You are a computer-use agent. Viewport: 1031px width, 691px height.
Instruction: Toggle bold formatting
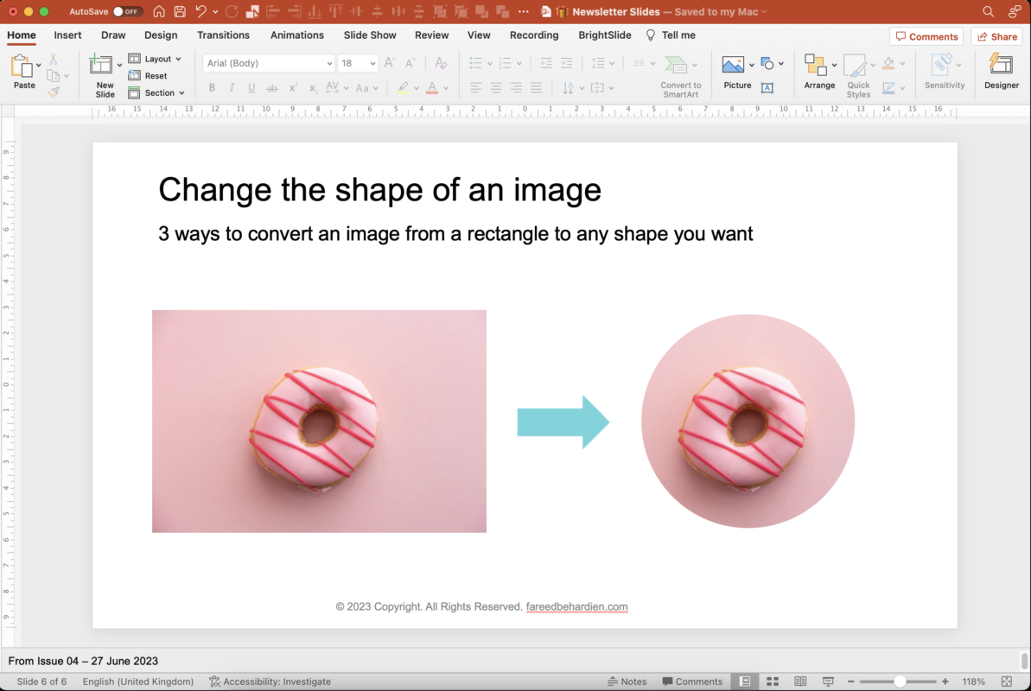click(x=211, y=87)
